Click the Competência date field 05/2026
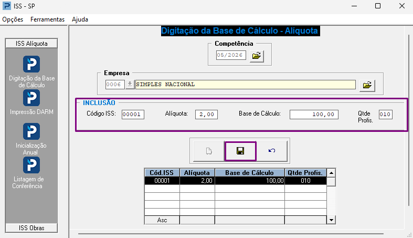The height and width of the screenshot is (238, 413). [x=231, y=55]
